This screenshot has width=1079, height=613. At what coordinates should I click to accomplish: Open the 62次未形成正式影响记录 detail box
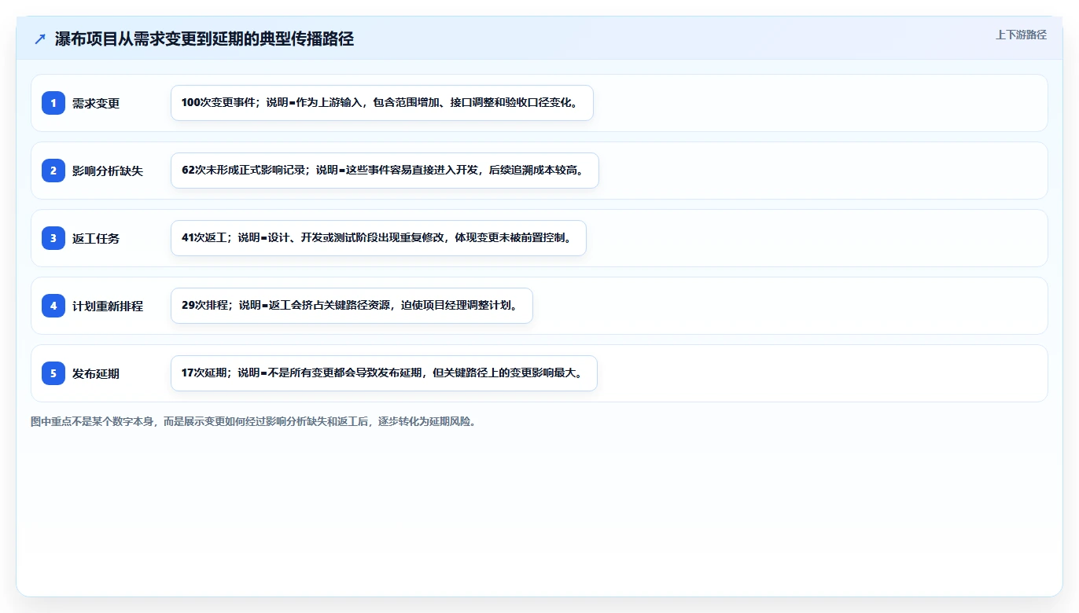tap(385, 171)
